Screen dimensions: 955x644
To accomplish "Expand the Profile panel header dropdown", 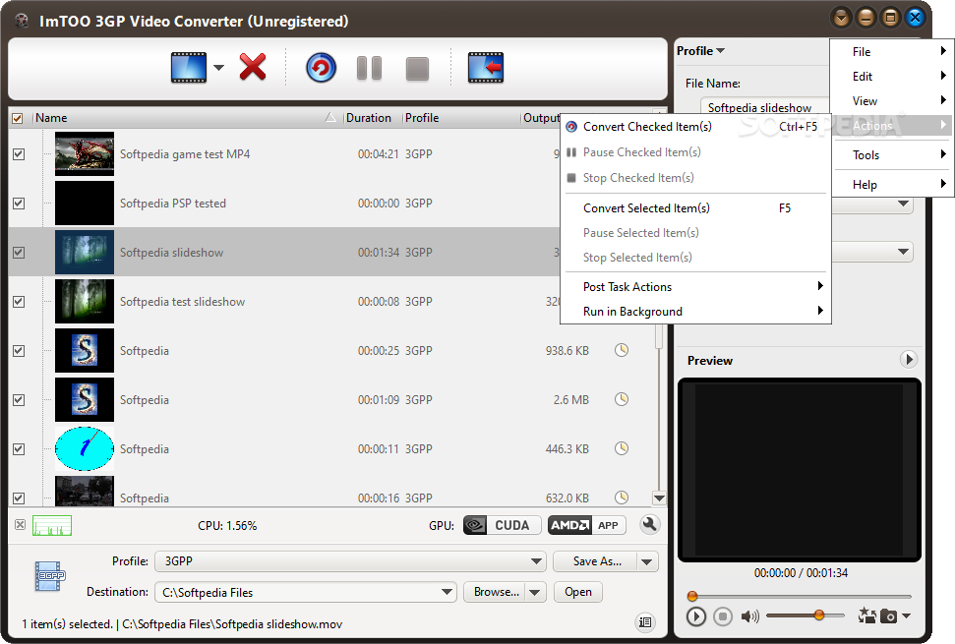I will [721, 50].
